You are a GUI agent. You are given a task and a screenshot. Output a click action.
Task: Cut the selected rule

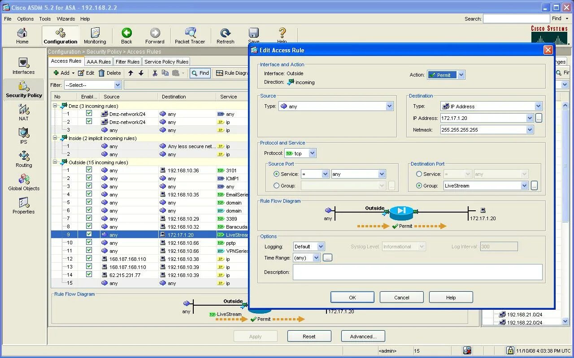(155, 73)
